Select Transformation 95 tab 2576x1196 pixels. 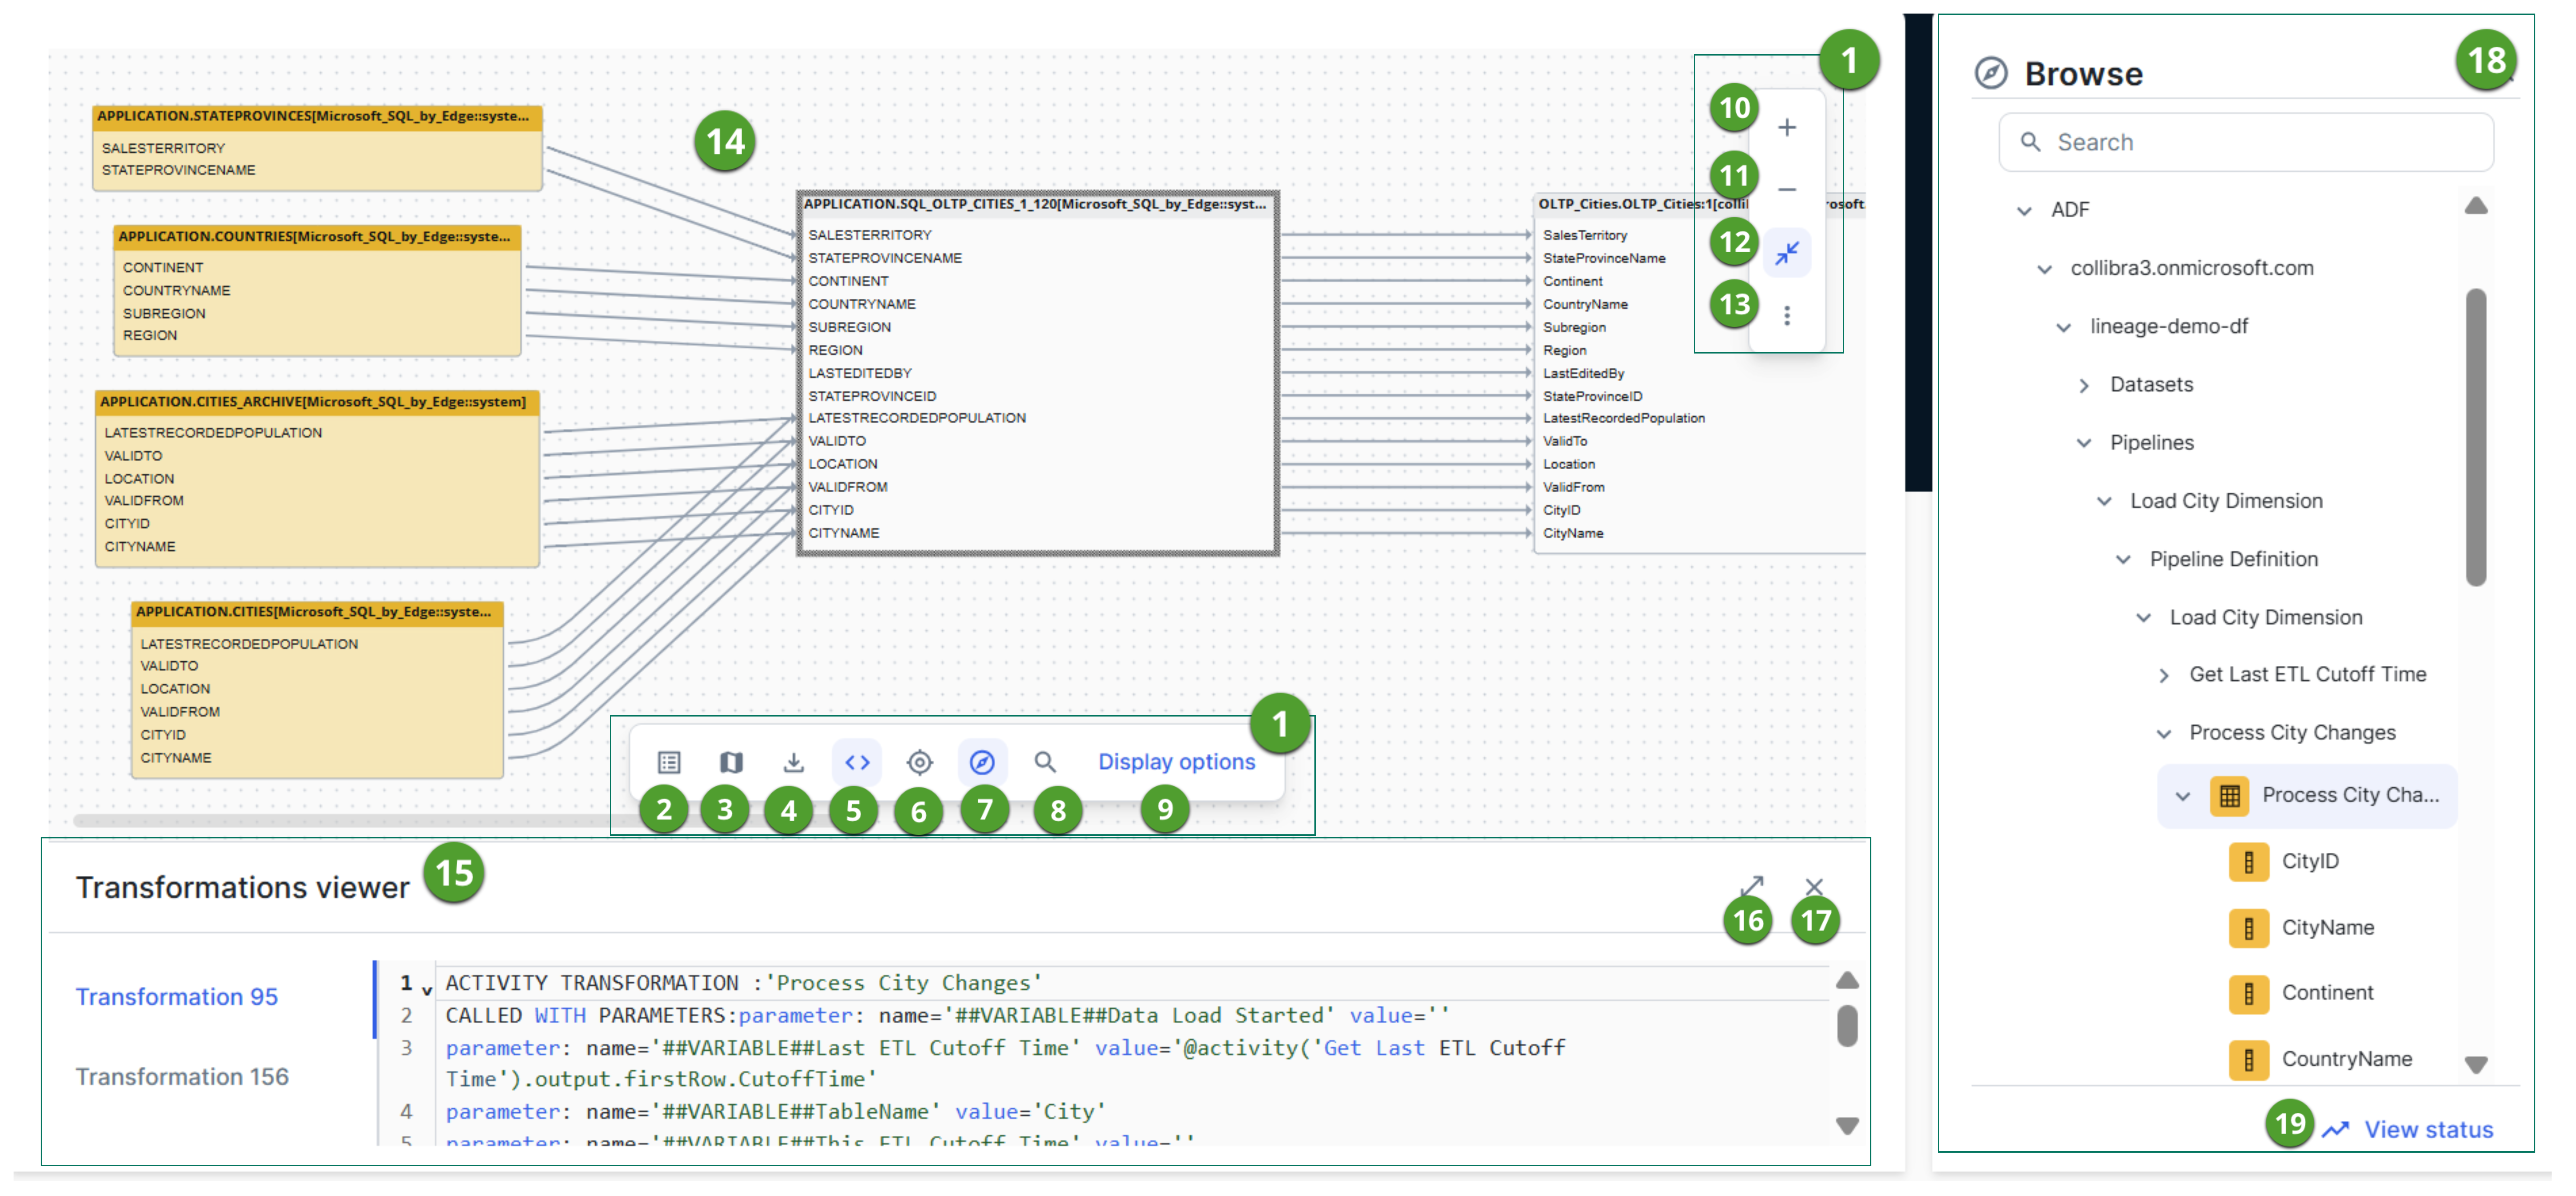pos(177,996)
